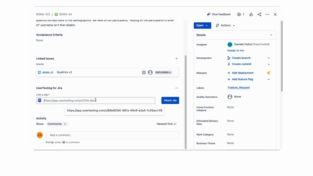The height and width of the screenshot is (176, 313).
Task: Click the Give feedback megaphone icon
Action: click(x=209, y=14)
